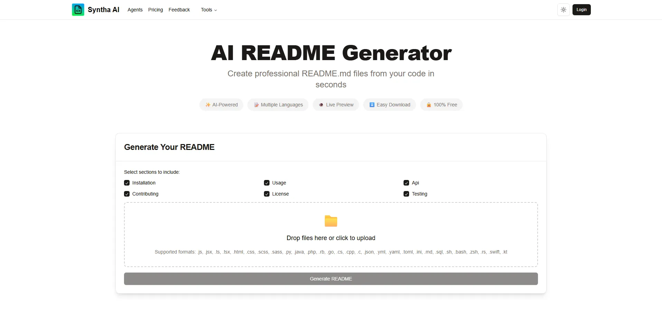The width and height of the screenshot is (662, 314).
Task: Click the download arrow icon on Easy Download
Action: (x=372, y=105)
